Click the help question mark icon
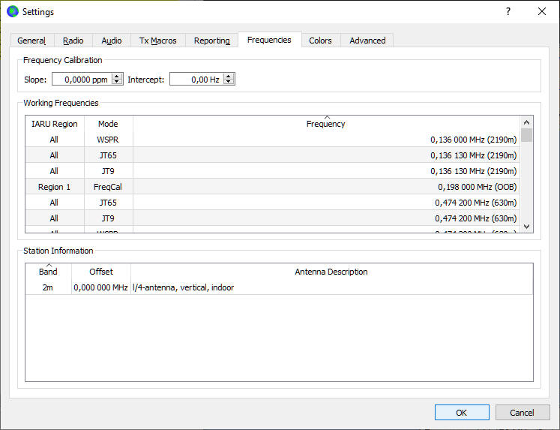 point(508,12)
